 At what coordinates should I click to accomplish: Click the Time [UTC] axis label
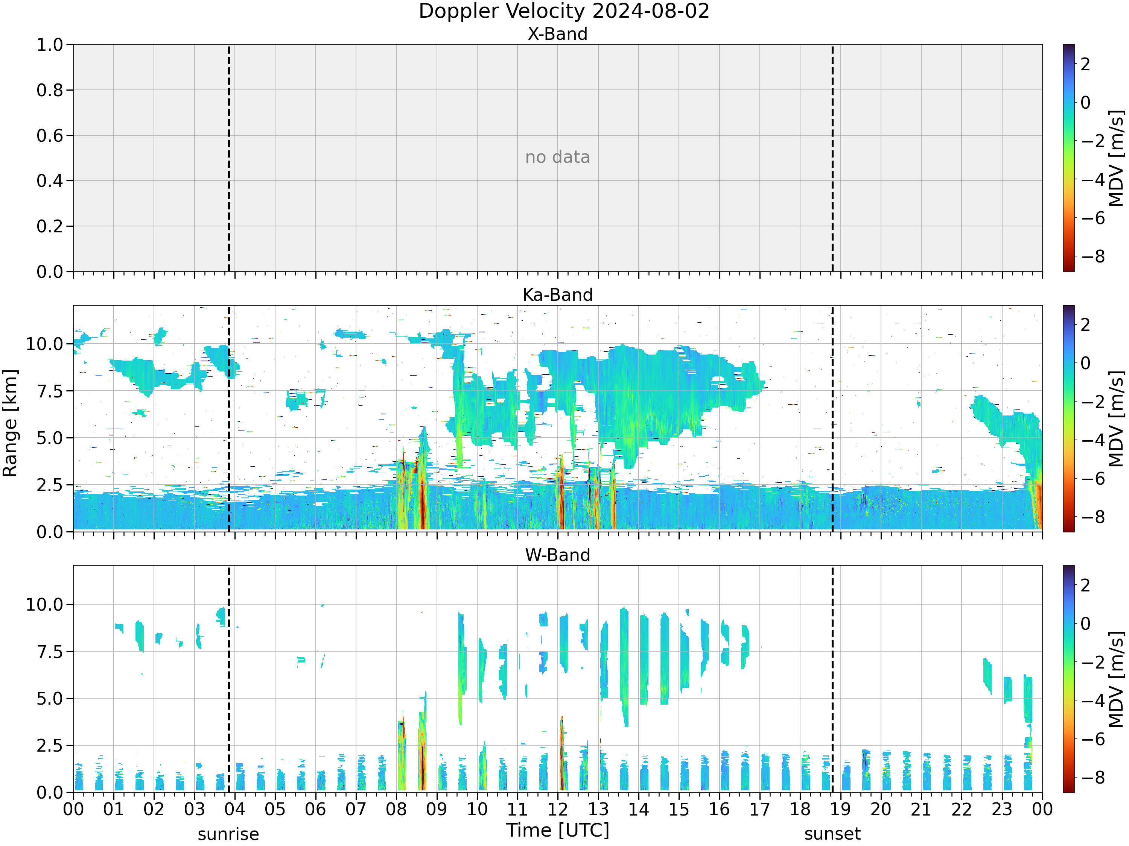[x=558, y=830]
